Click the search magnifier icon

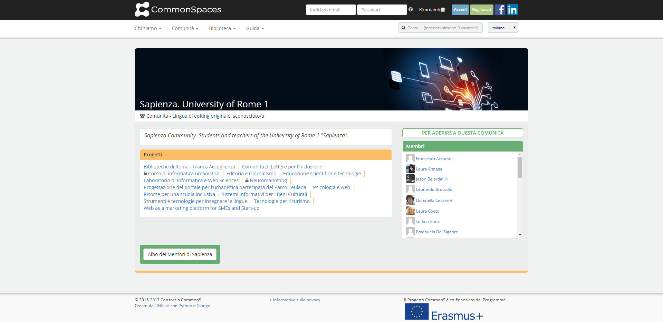(x=403, y=28)
